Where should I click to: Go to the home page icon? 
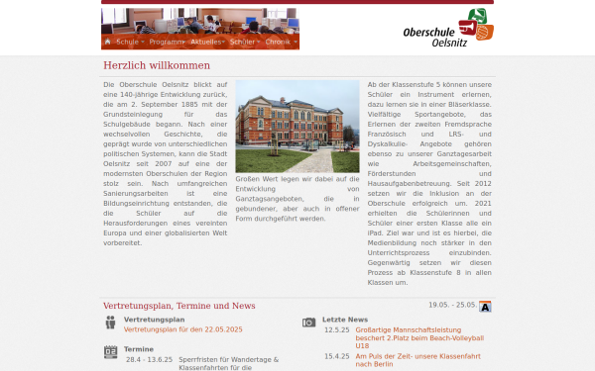(x=108, y=42)
